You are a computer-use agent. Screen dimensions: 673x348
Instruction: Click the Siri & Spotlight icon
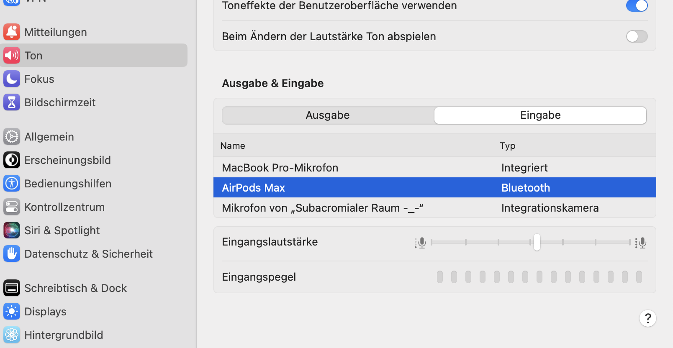click(12, 230)
